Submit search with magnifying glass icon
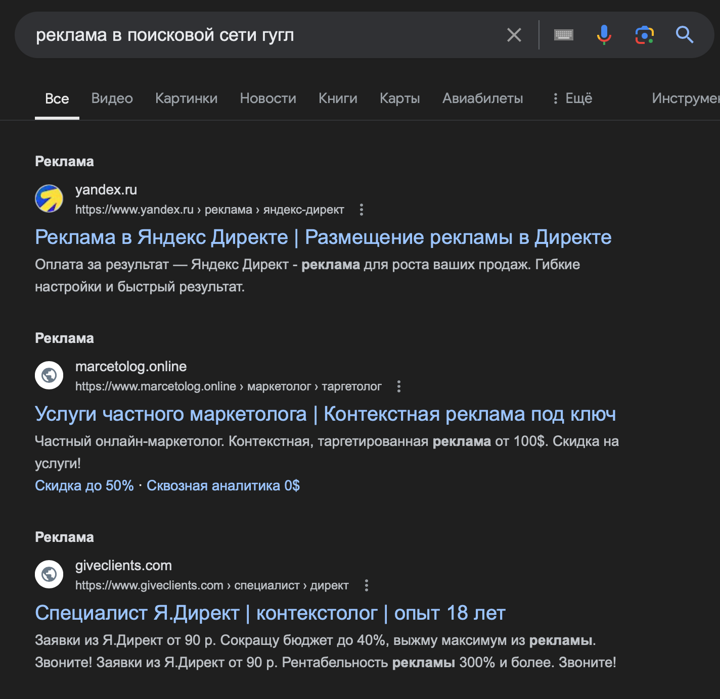The width and height of the screenshot is (720, 699). 685,35
